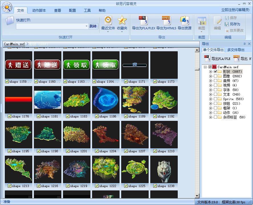Expand the 杂项标签 (58) tree node
Image resolution: width=253 pixels, height=205 pixels.
click(211, 117)
